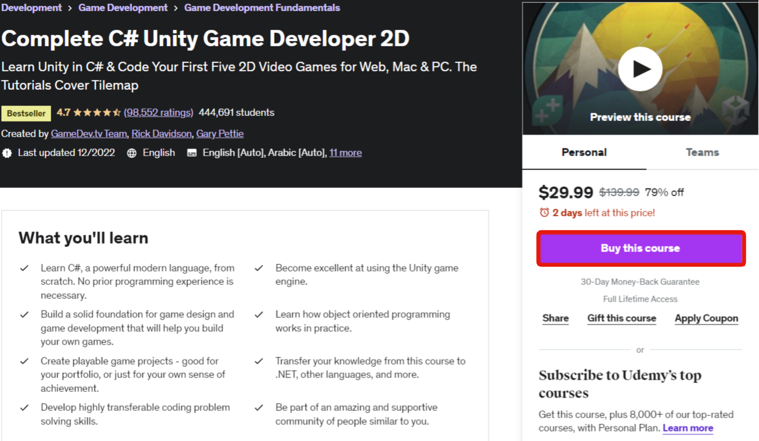
Task: Click the closed captions icon
Action: click(192, 153)
